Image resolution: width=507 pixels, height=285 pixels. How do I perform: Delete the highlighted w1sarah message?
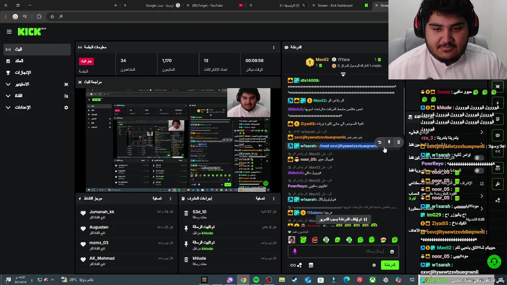click(x=398, y=142)
